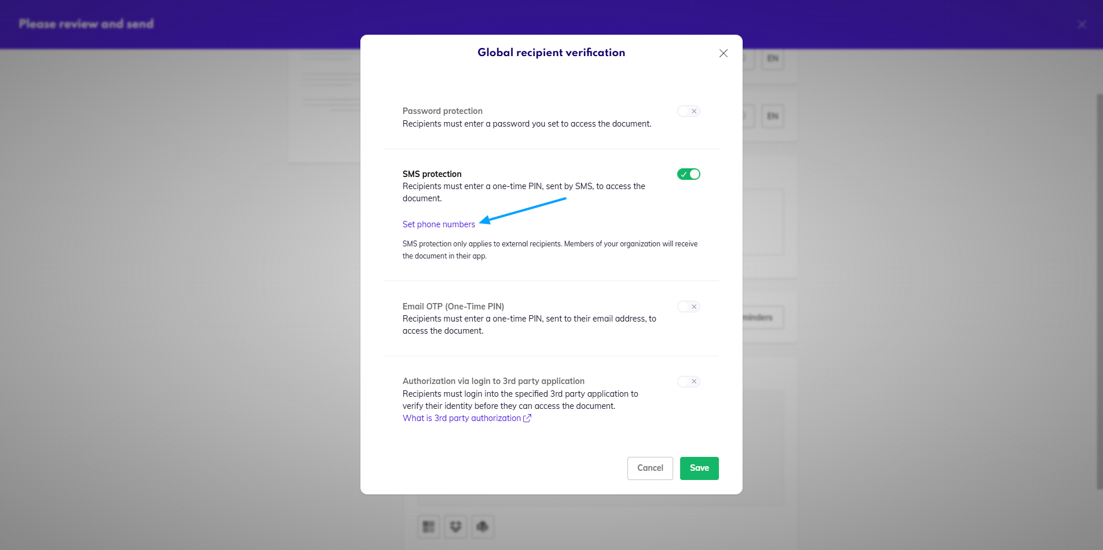The width and height of the screenshot is (1103, 550).
Task: Click the external-link icon beside 3rd party authorization
Action: point(527,418)
